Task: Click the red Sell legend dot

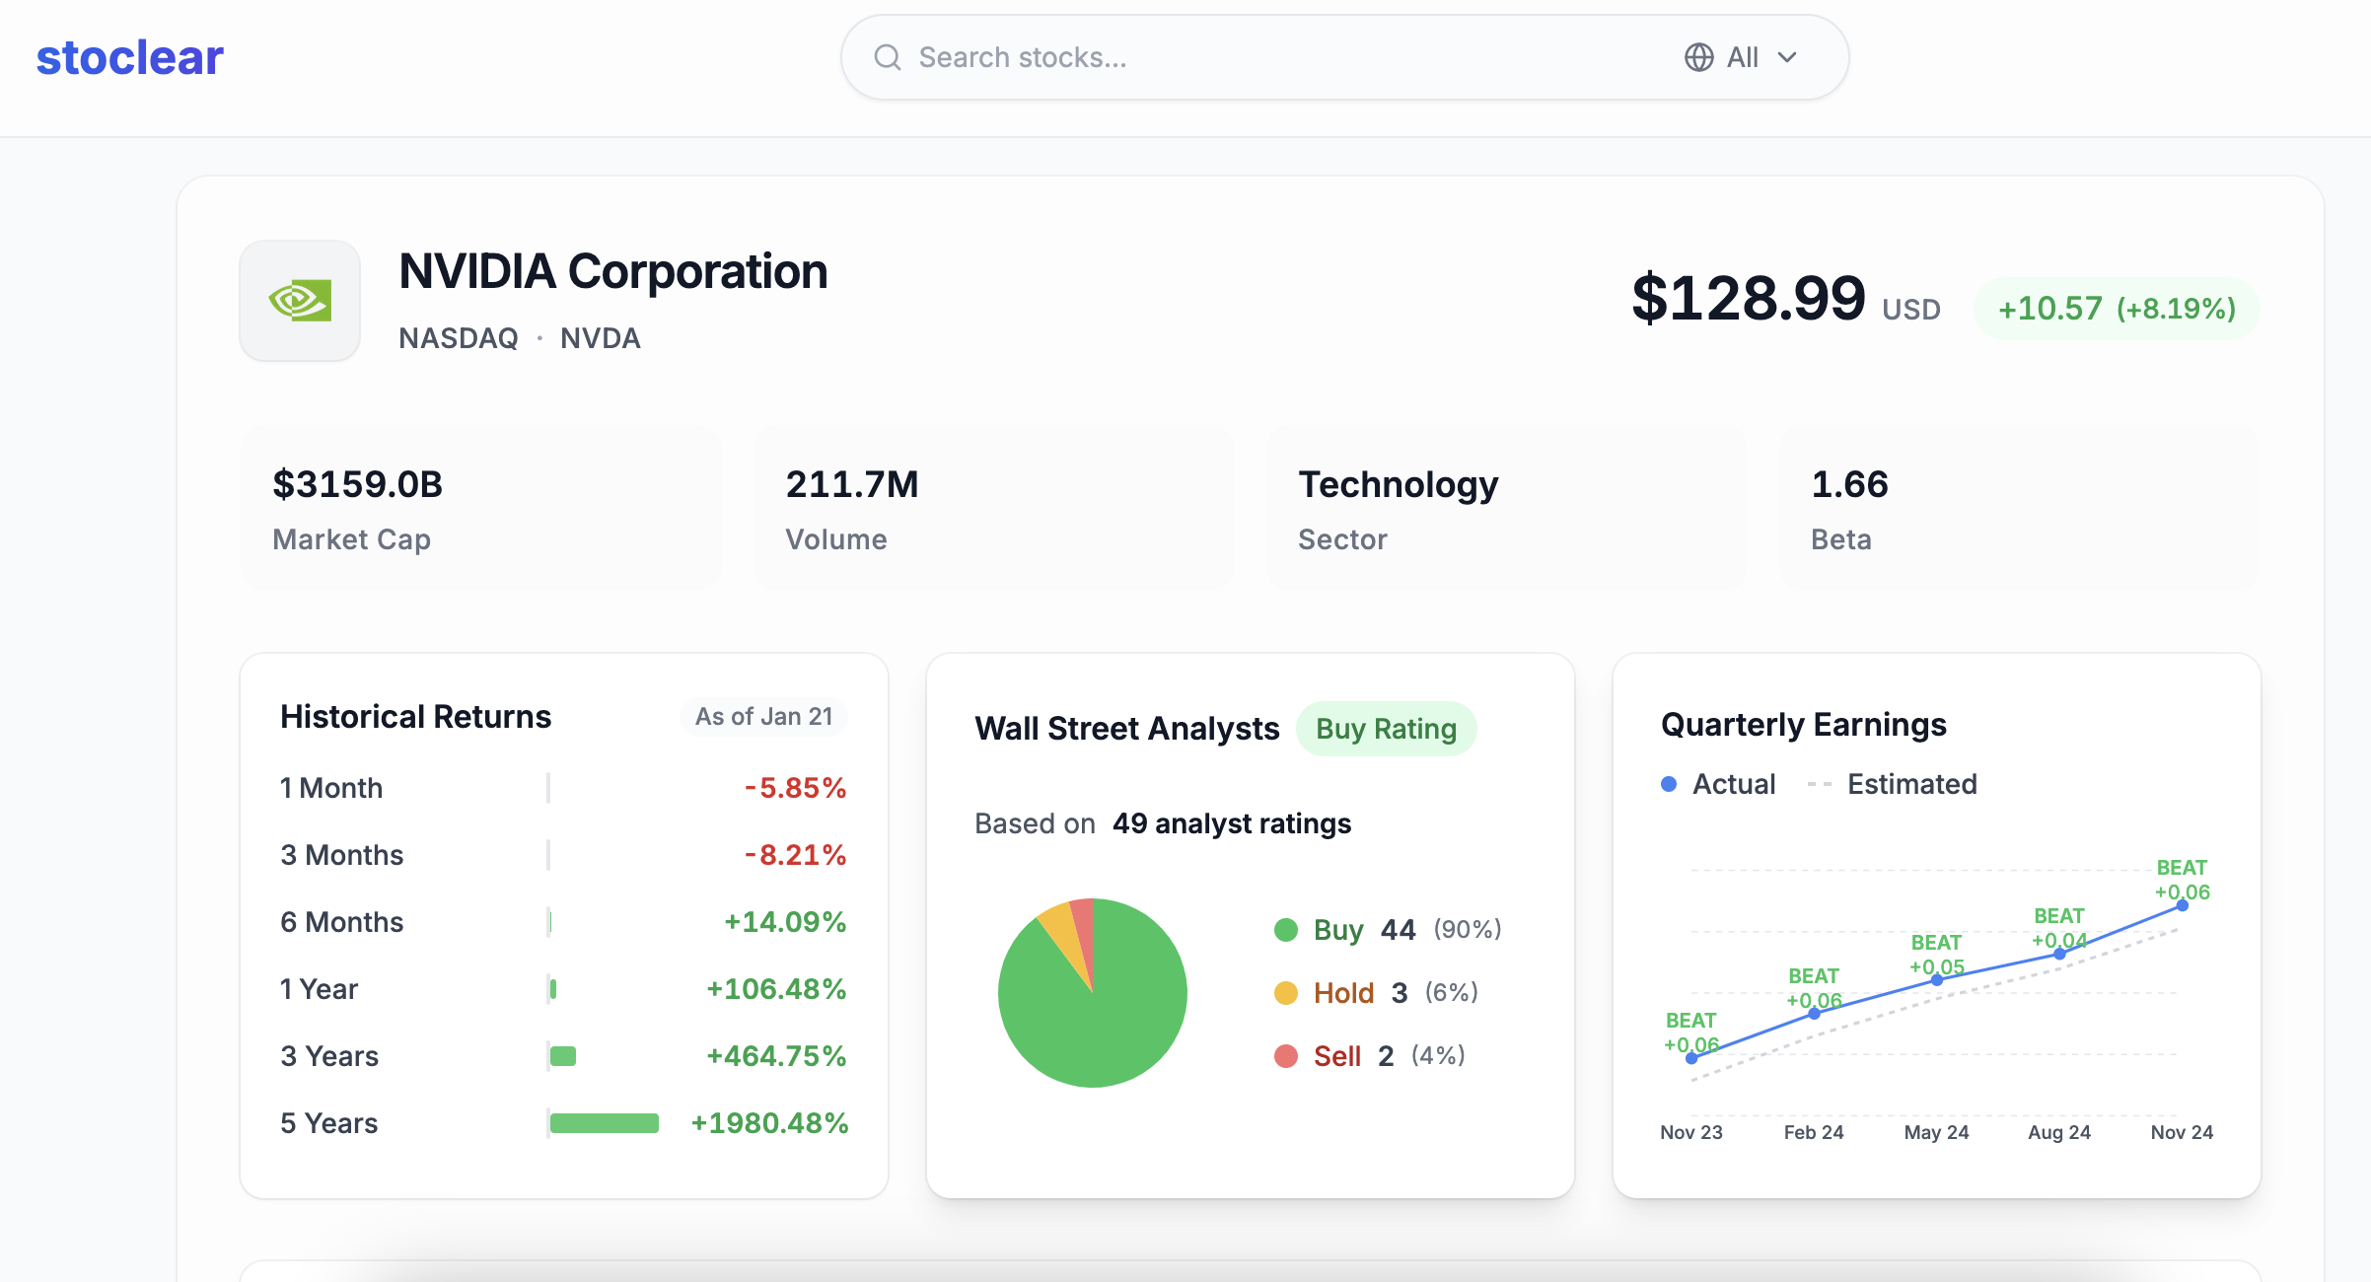Action: 1286,1056
